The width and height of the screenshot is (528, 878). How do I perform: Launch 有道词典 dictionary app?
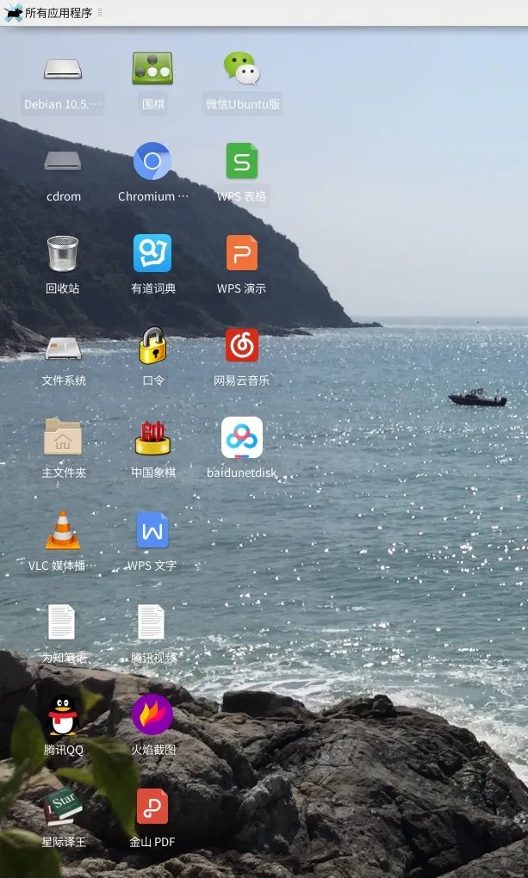tap(152, 254)
